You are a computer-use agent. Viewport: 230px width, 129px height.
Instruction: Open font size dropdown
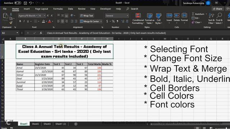tap(44, 15)
